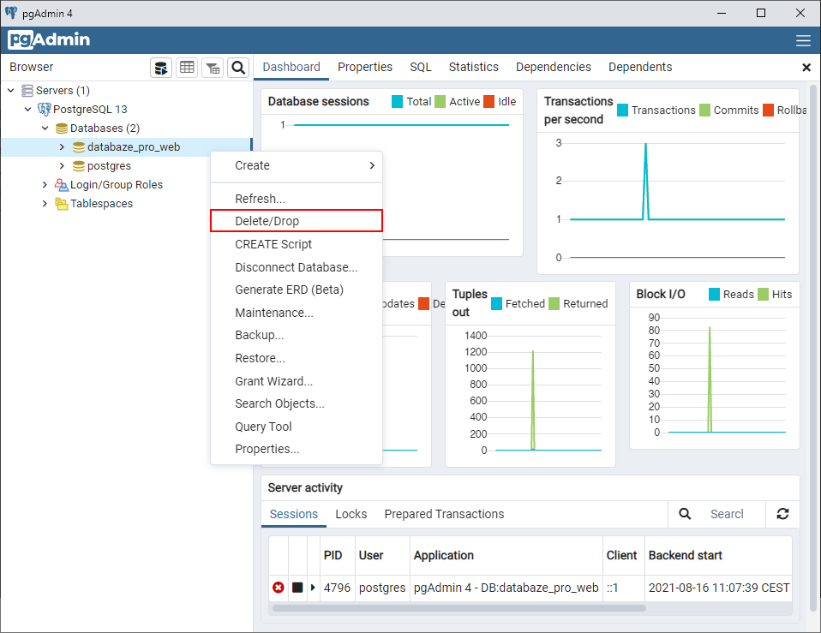Open Search Objects magnifier icon
This screenshot has width=821, height=633.
click(238, 68)
